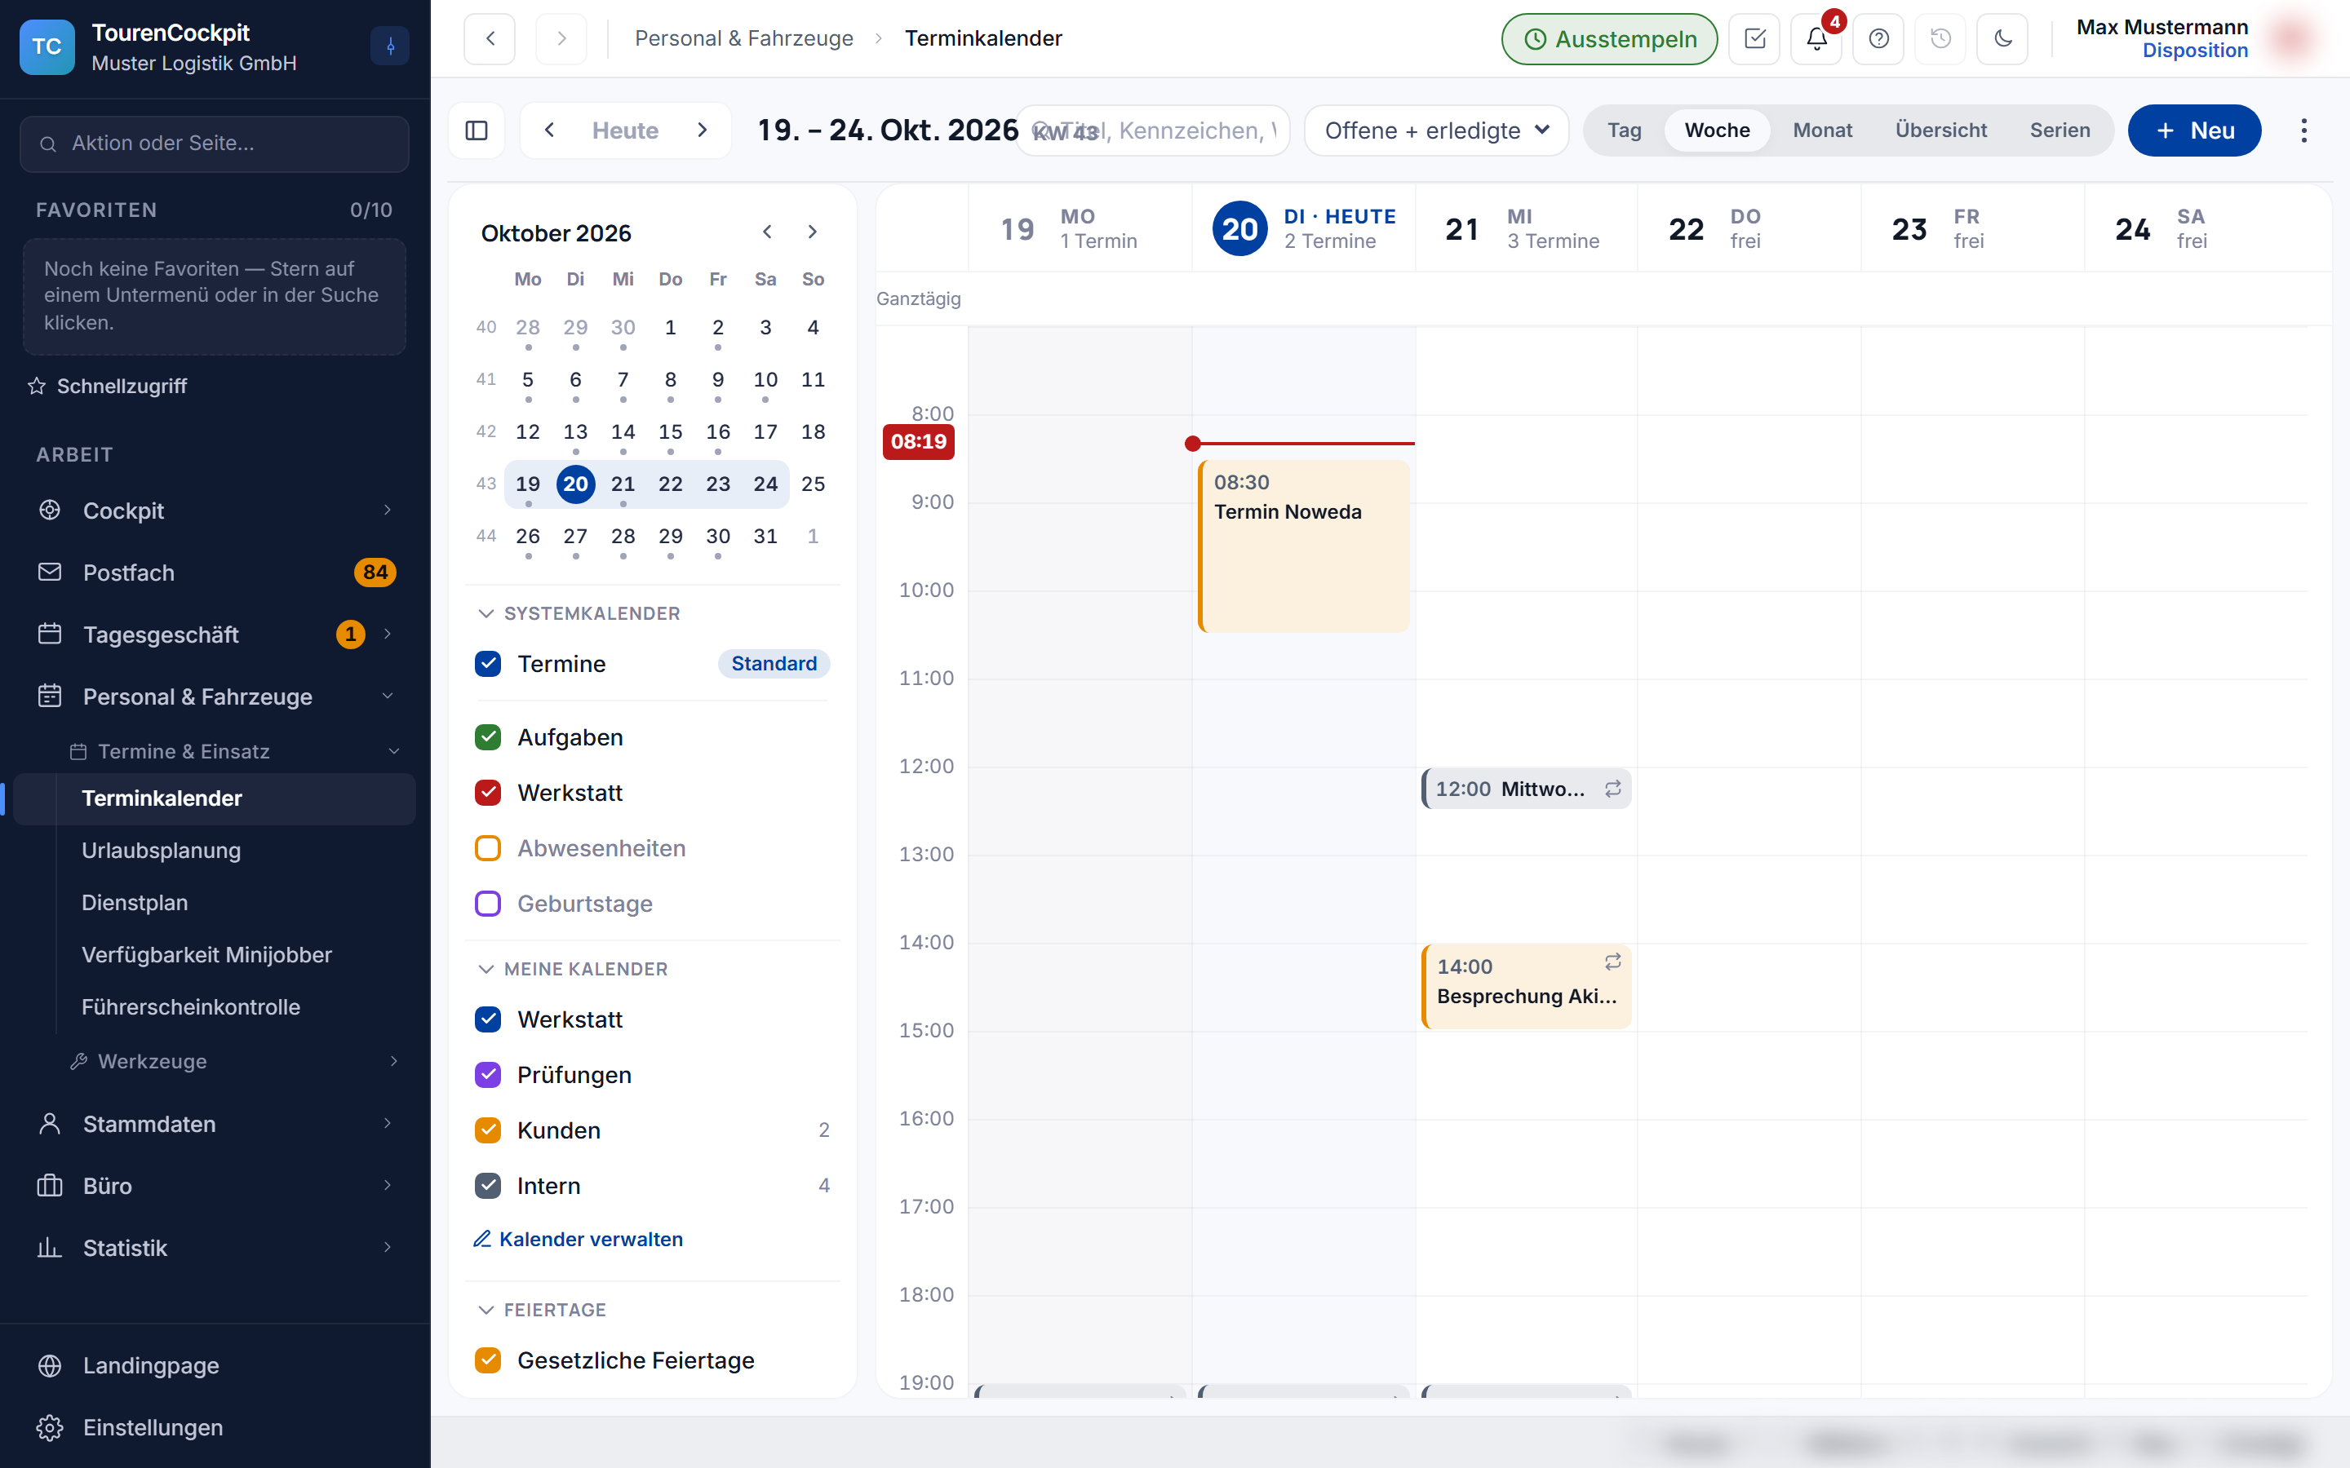Expand the Stammdaten sidebar menu
2350x1468 pixels.
tap(215, 1123)
